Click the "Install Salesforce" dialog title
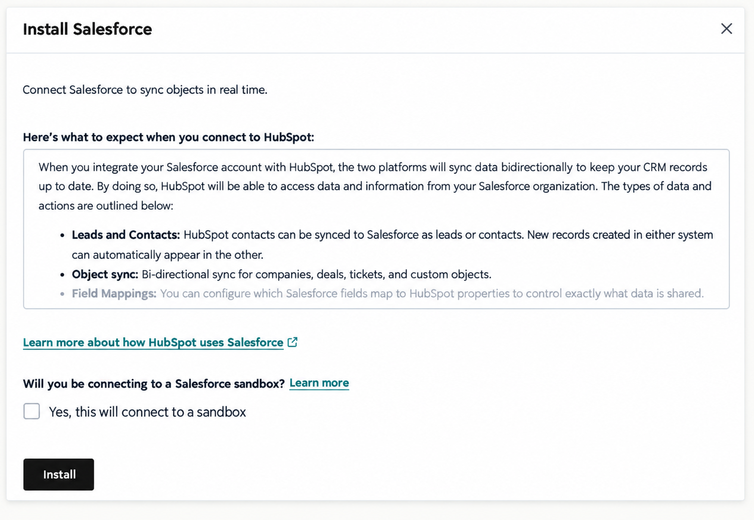Screen dimensions: 754x520 click(x=87, y=29)
